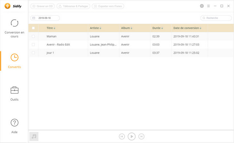
Task: Sort by Album column
Action: (127, 28)
